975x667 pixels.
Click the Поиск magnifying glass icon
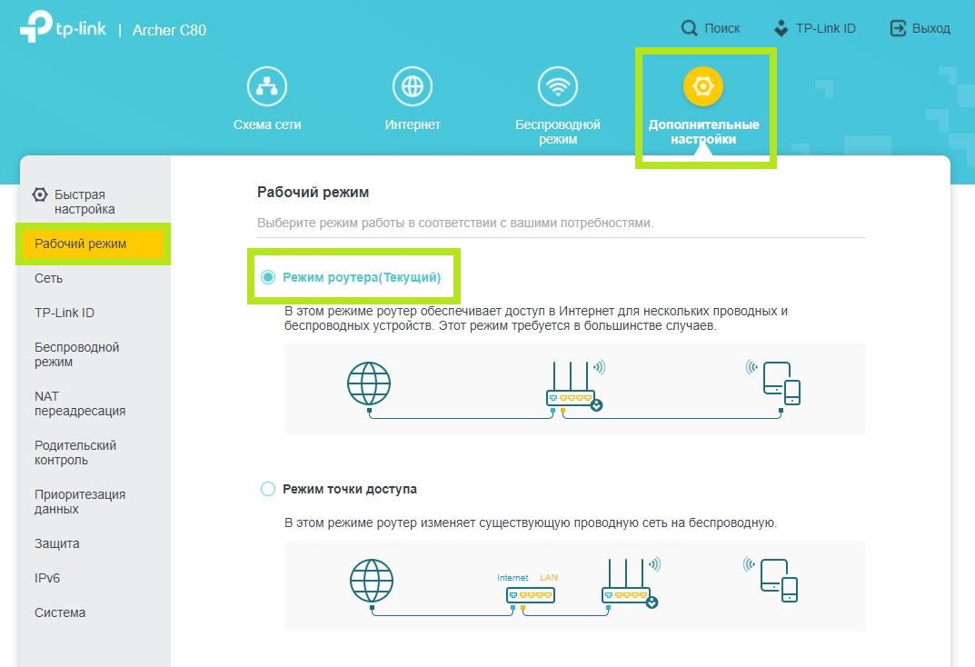pyautogui.click(x=690, y=29)
